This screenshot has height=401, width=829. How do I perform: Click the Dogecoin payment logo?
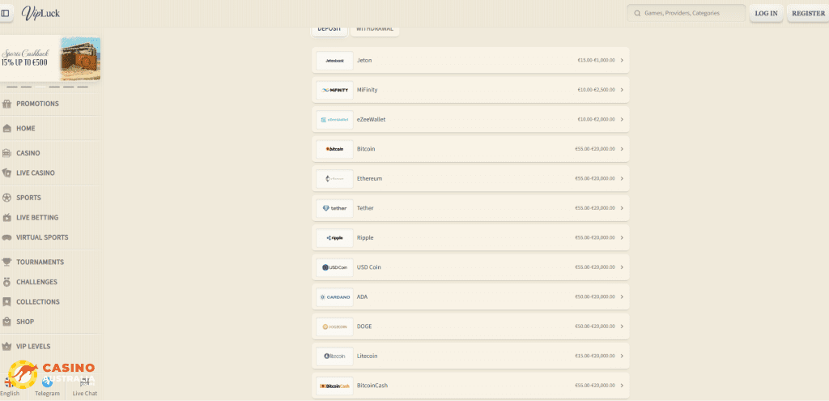pyautogui.click(x=334, y=327)
